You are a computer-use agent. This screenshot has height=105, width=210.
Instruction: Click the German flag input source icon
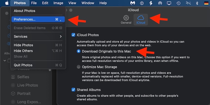pyautogui.click(x=206, y=3)
